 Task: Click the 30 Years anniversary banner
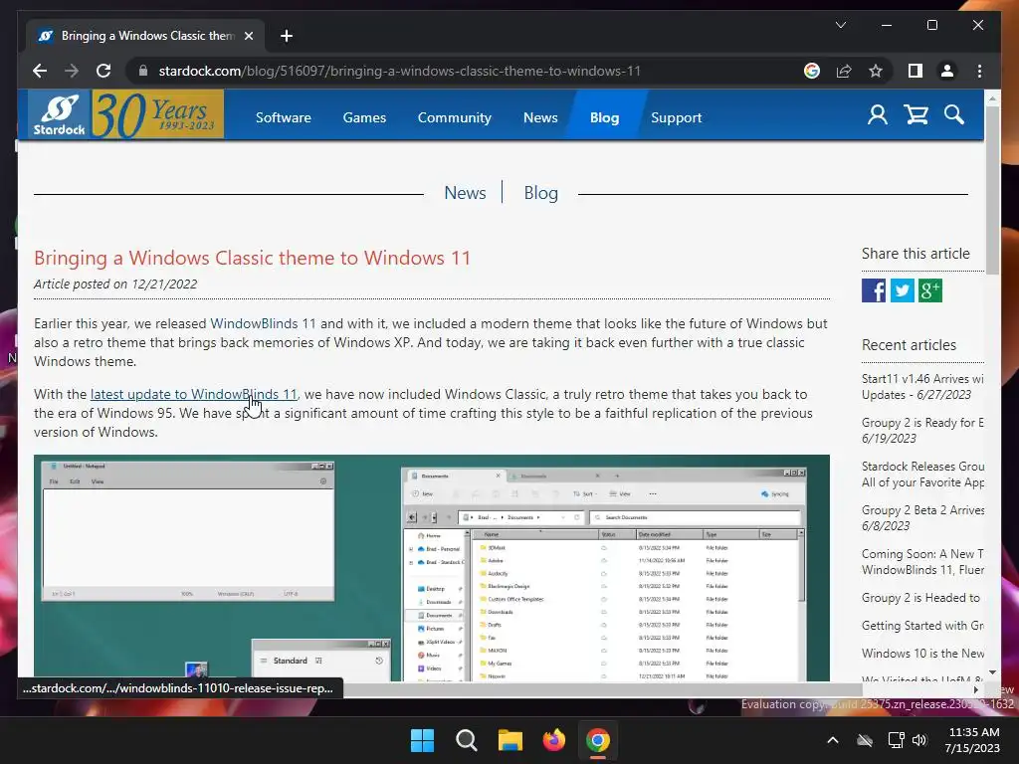(x=158, y=114)
